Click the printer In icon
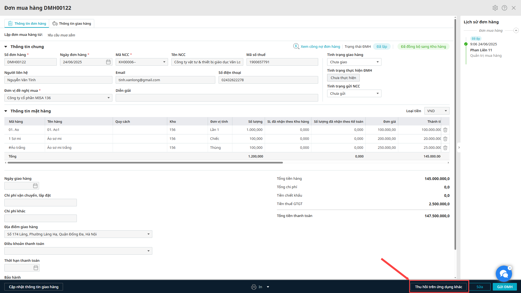 pos(254,287)
